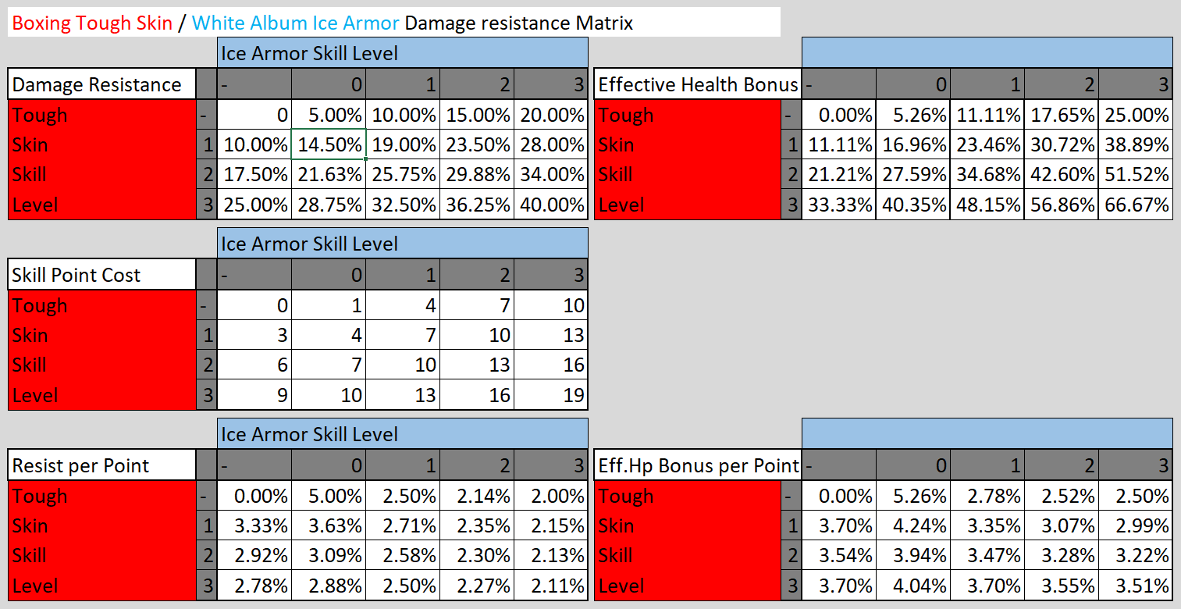
Task: Click the cell showing 51.52%
Action: tap(1136, 174)
